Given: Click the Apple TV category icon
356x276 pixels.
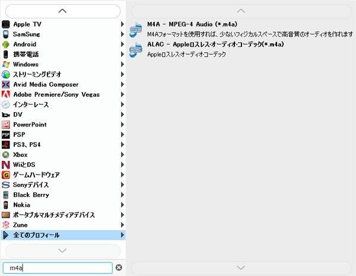Looking at the screenshot, I should click(6, 24).
